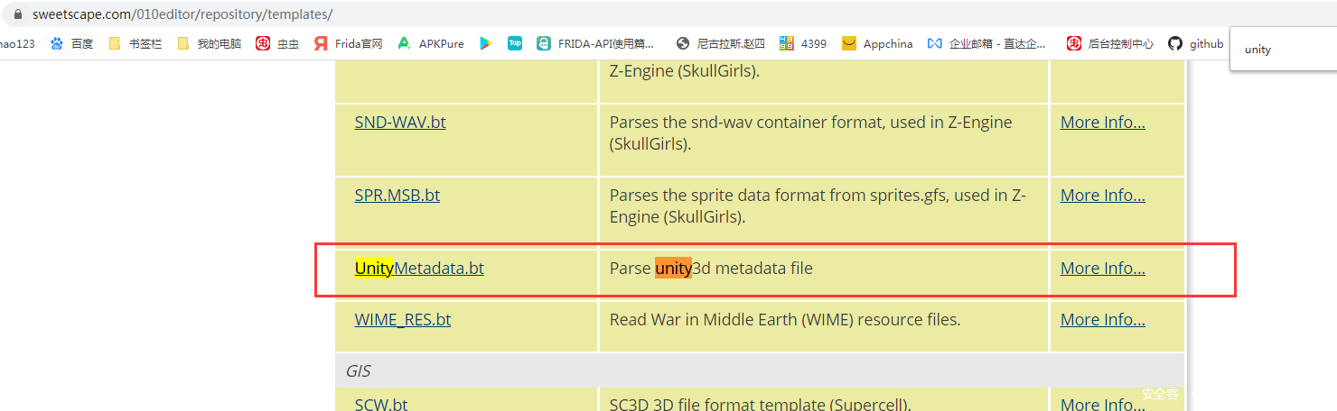Viewport: 1337px width, 411px height.
Task: Click the Google Play triangle bookmark icon
Action: tap(485, 43)
